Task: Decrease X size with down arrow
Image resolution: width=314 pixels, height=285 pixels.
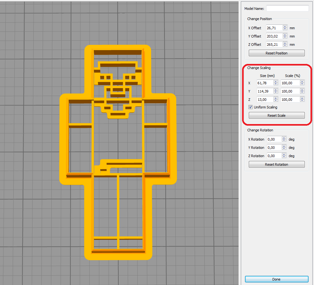Action: [276, 84]
